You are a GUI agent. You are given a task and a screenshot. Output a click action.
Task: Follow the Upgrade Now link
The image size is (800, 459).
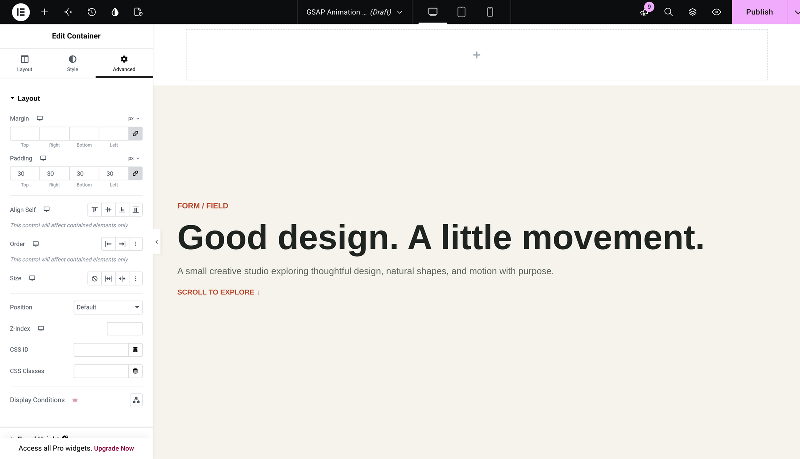(114, 448)
